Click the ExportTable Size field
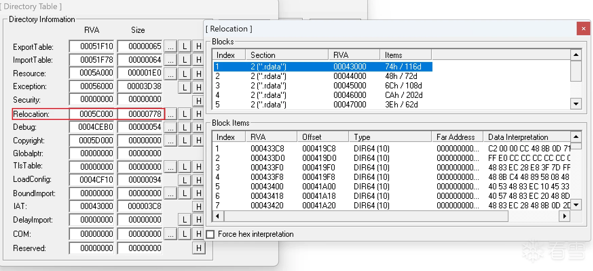 [140, 46]
